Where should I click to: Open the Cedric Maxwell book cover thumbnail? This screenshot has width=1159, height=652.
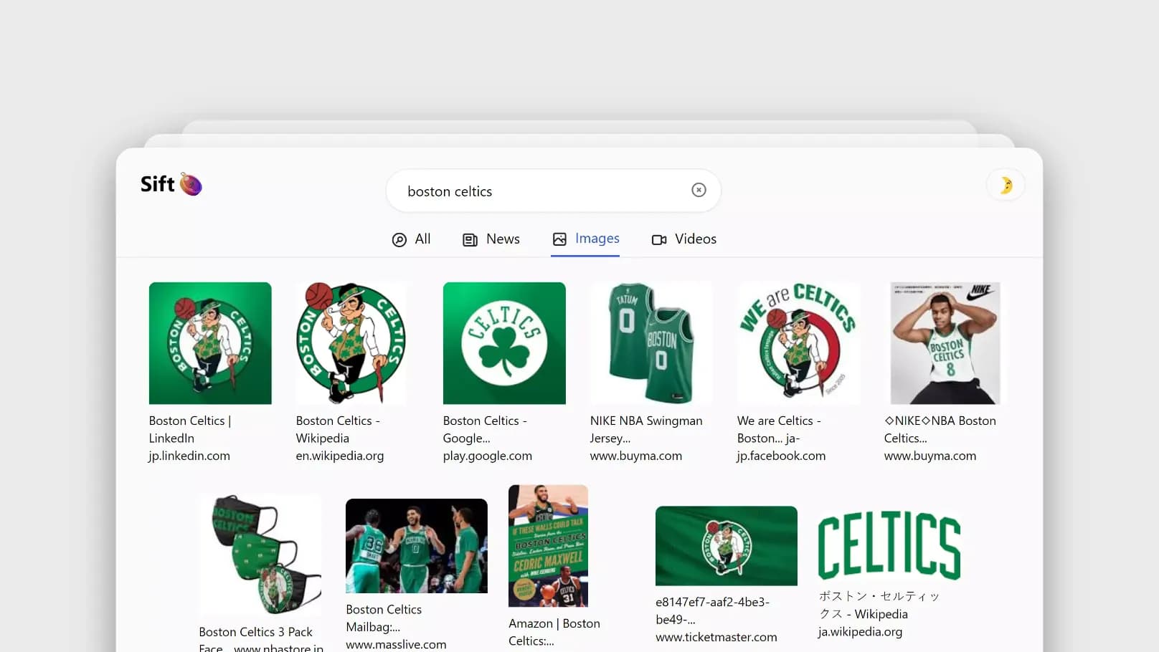548,546
